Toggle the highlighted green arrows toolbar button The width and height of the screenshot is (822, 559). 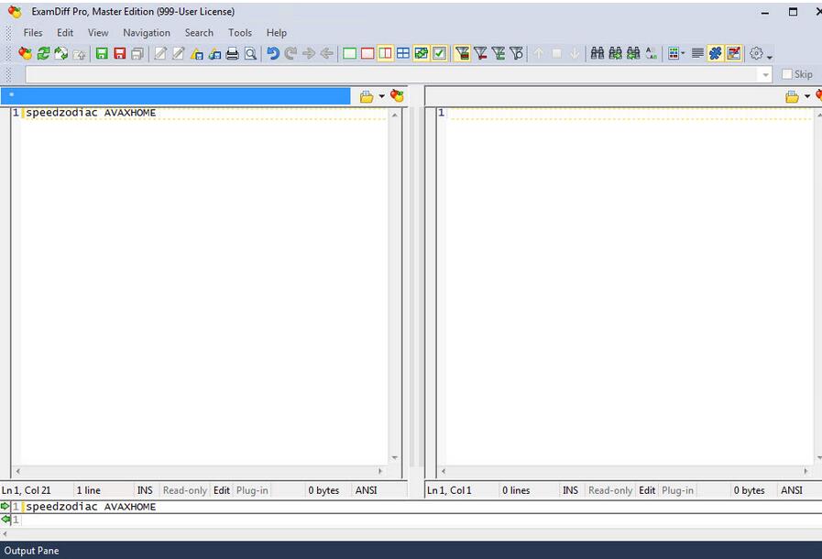[x=421, y=53]
